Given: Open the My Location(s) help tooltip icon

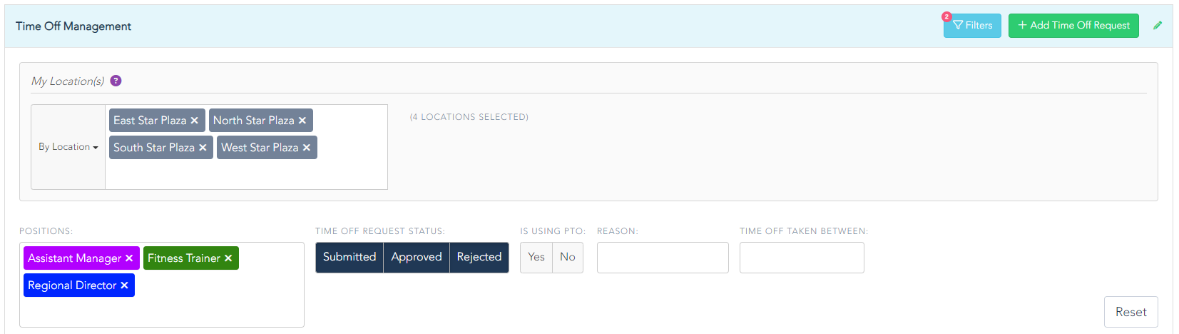Looking at the screenshot, I should click(116, 81).
